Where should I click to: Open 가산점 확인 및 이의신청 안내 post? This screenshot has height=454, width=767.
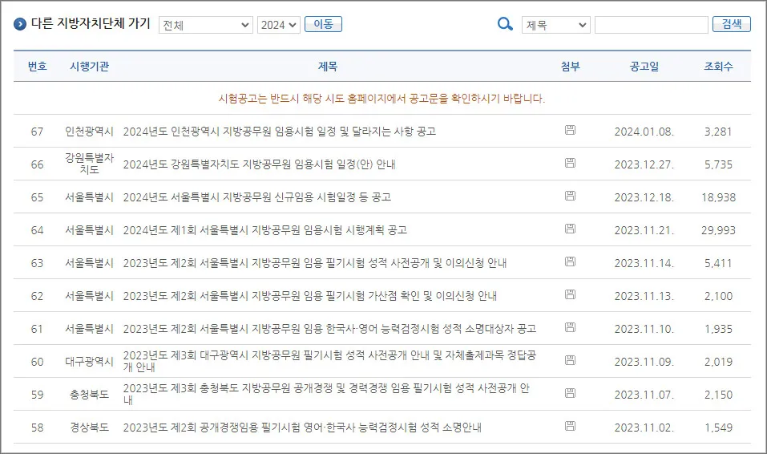pyautogui.click(x=310, y=296)
